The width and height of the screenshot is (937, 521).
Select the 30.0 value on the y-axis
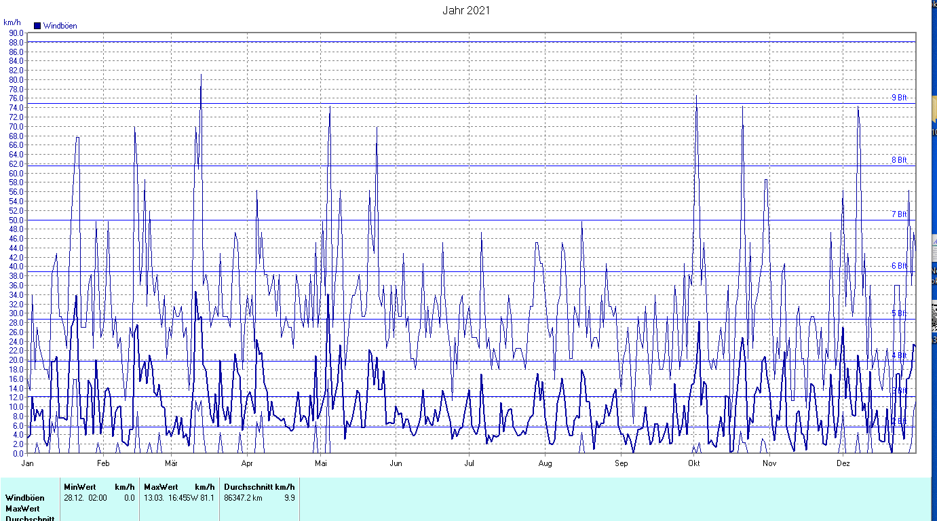(16, 313)
